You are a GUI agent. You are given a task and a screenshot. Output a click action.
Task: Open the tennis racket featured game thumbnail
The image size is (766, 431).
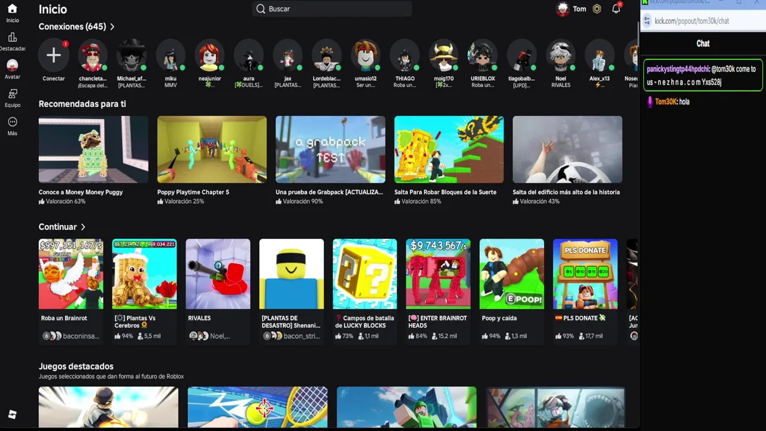point(257,407)
